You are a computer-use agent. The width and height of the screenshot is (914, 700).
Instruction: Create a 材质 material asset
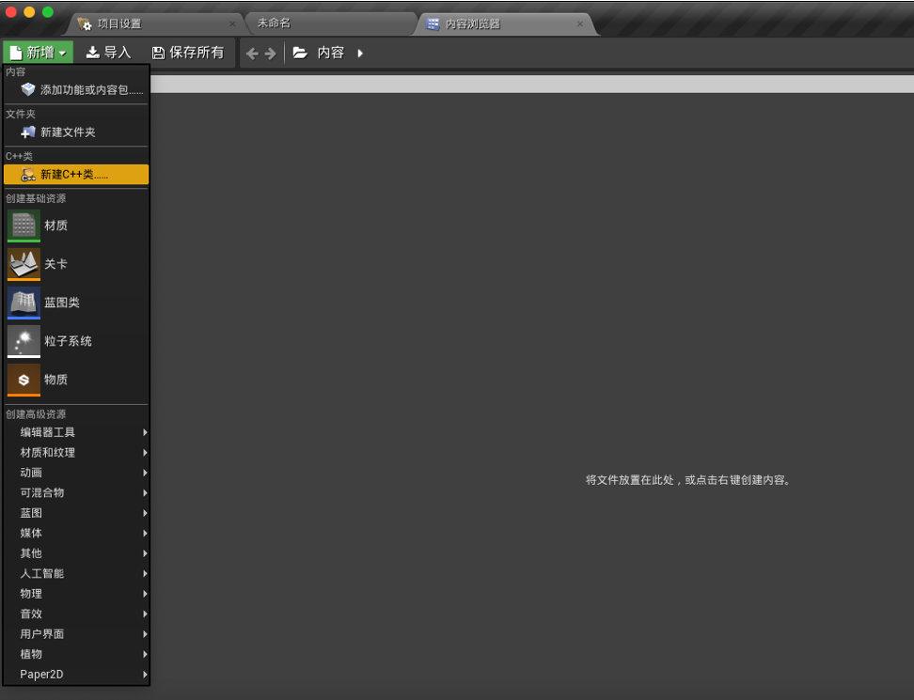pyautogui.click(x=76, y=226)
